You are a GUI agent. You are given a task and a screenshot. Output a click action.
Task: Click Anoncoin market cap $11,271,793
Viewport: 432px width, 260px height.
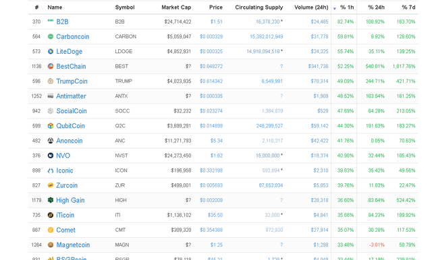tap(178, 141)
